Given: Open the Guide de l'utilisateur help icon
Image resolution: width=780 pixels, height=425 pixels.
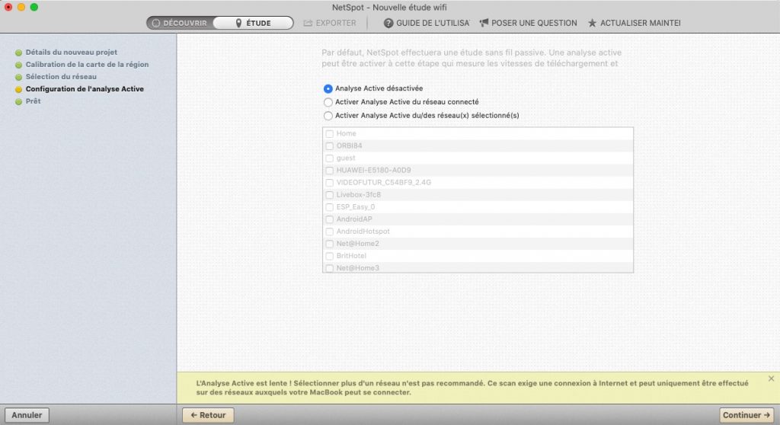Looking at the screenshot, I should (x=388, y=23).
